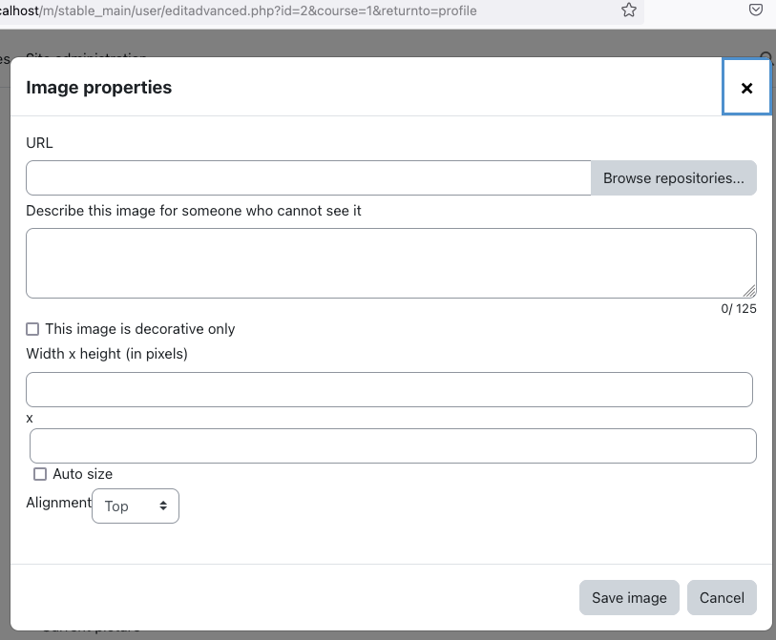The height and width of the screenshot is (640, 776).
Task: Focus the URL input field
Action: click(x=308, y=178)
